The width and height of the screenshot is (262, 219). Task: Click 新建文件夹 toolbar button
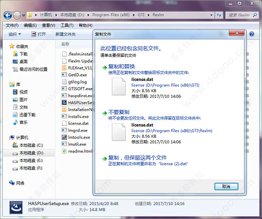click(66, 34)
